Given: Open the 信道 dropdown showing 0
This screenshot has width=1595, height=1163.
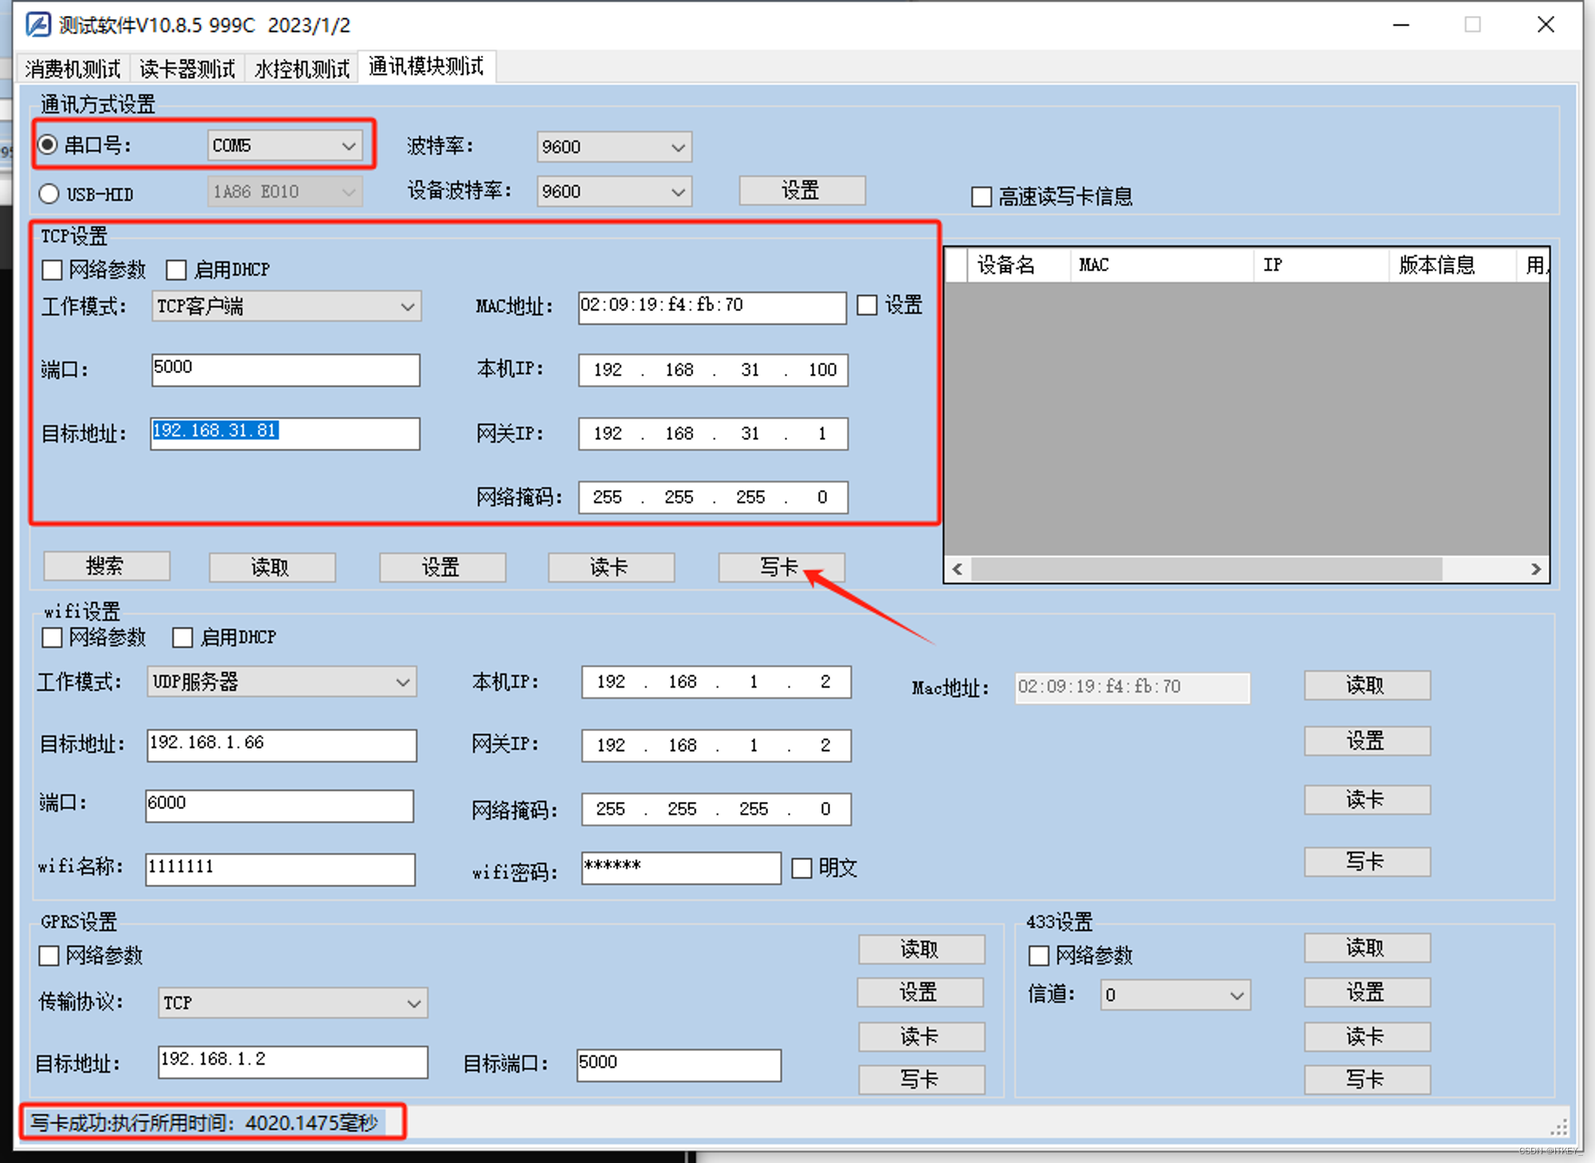Looking at the screenshot, I should [1176, 995].
